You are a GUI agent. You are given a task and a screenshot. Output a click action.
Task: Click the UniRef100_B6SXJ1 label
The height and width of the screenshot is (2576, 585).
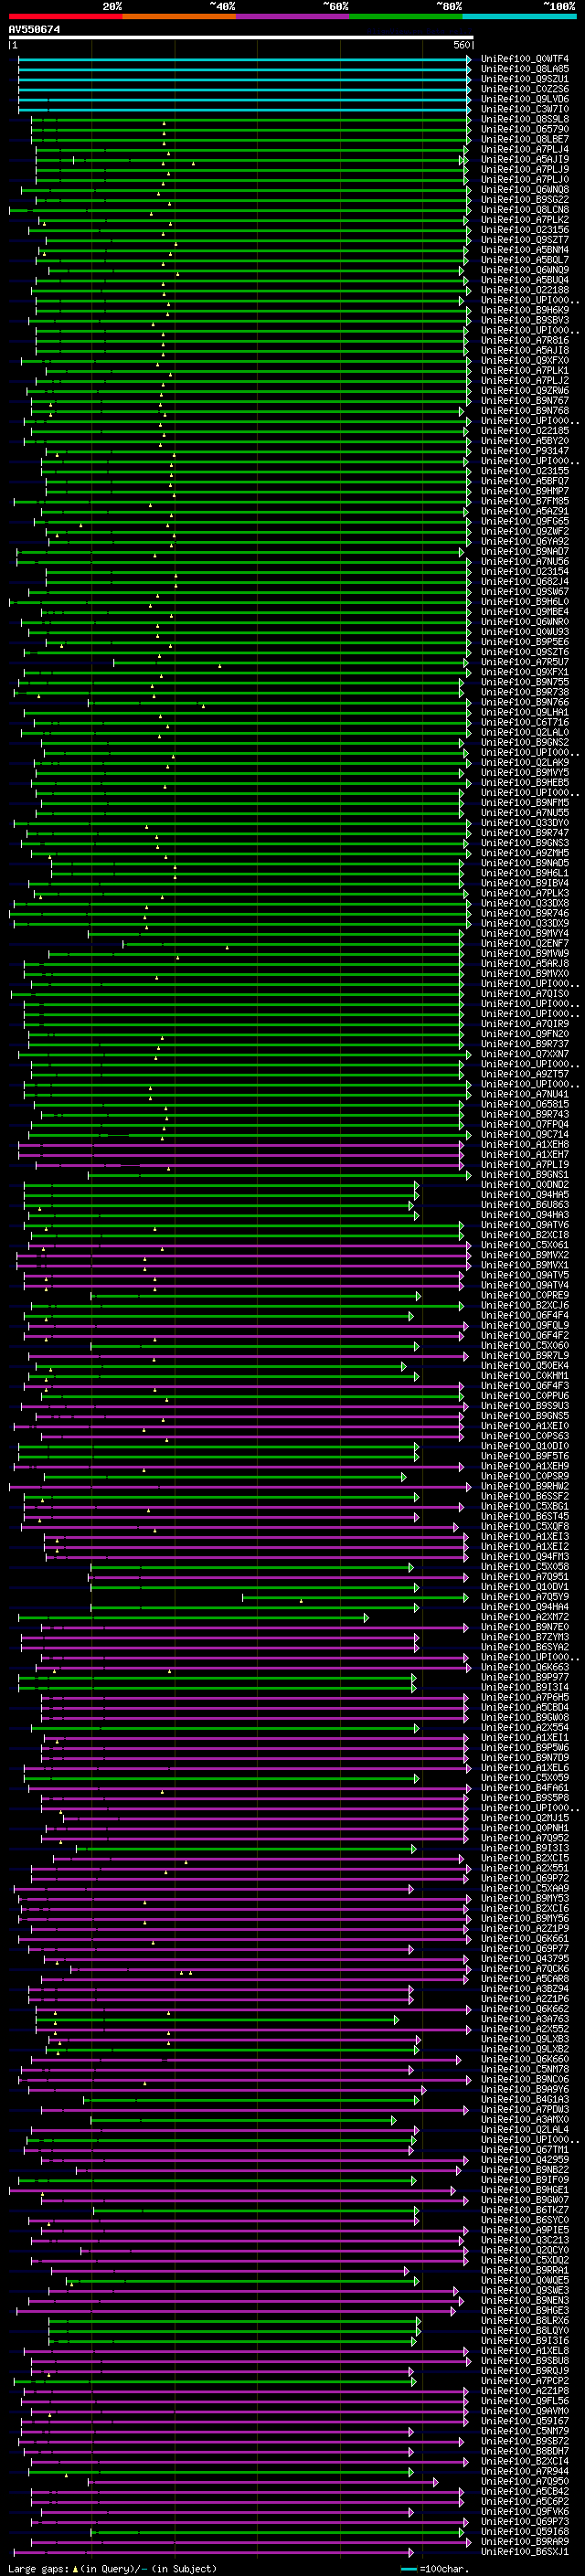tap(525, 2551)
